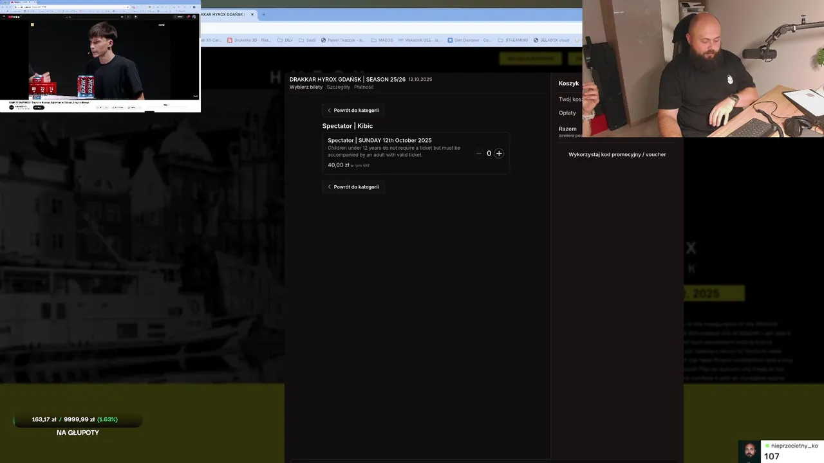Image resolution: width=824 pixels, height=463 pixels.
Task: Click the 'Opłaty' row in cart
Action: (x=567, y=113)
